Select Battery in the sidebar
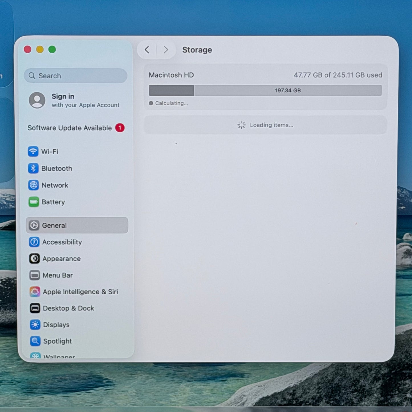Screen dimensions: 412x412 point(77,202)
